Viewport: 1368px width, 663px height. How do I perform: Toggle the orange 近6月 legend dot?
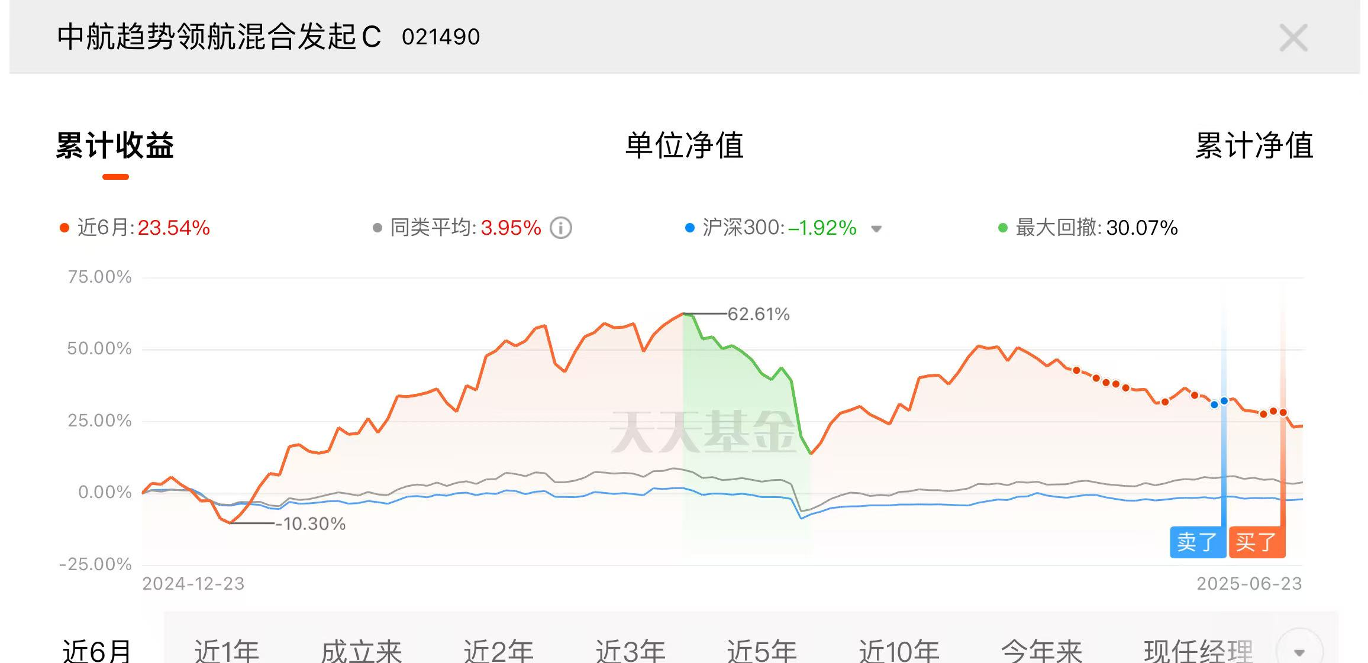[64, 228]
